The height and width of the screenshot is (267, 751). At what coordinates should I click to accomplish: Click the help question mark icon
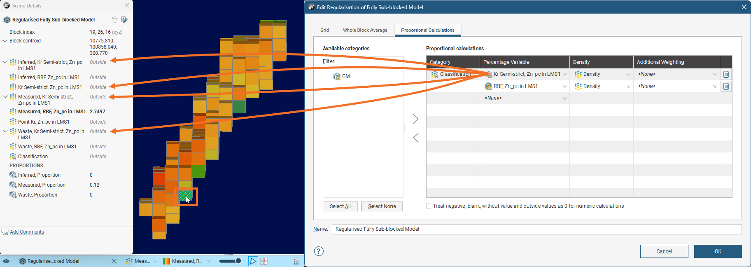click(x=319, y=251)
